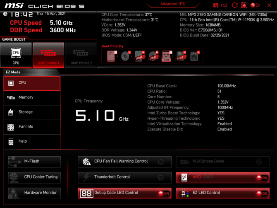The image size is (277, 208).
Task: Toggle XMP Profile 1
Action: [48, 55]
